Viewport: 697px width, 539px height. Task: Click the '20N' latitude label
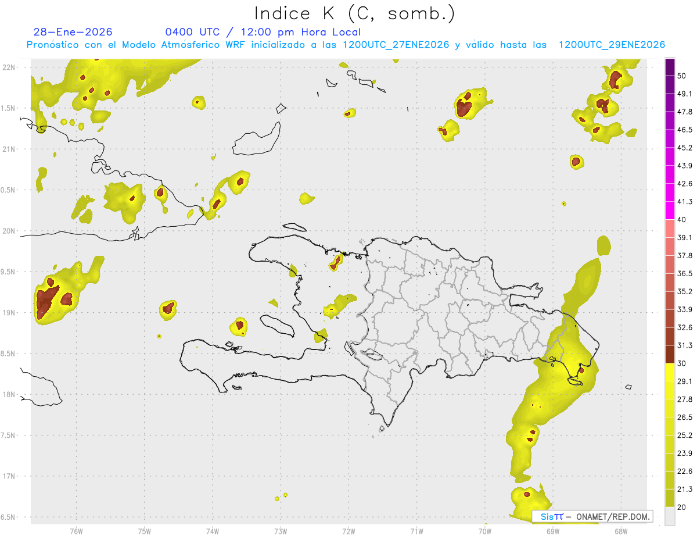click(x=8, y=231)
